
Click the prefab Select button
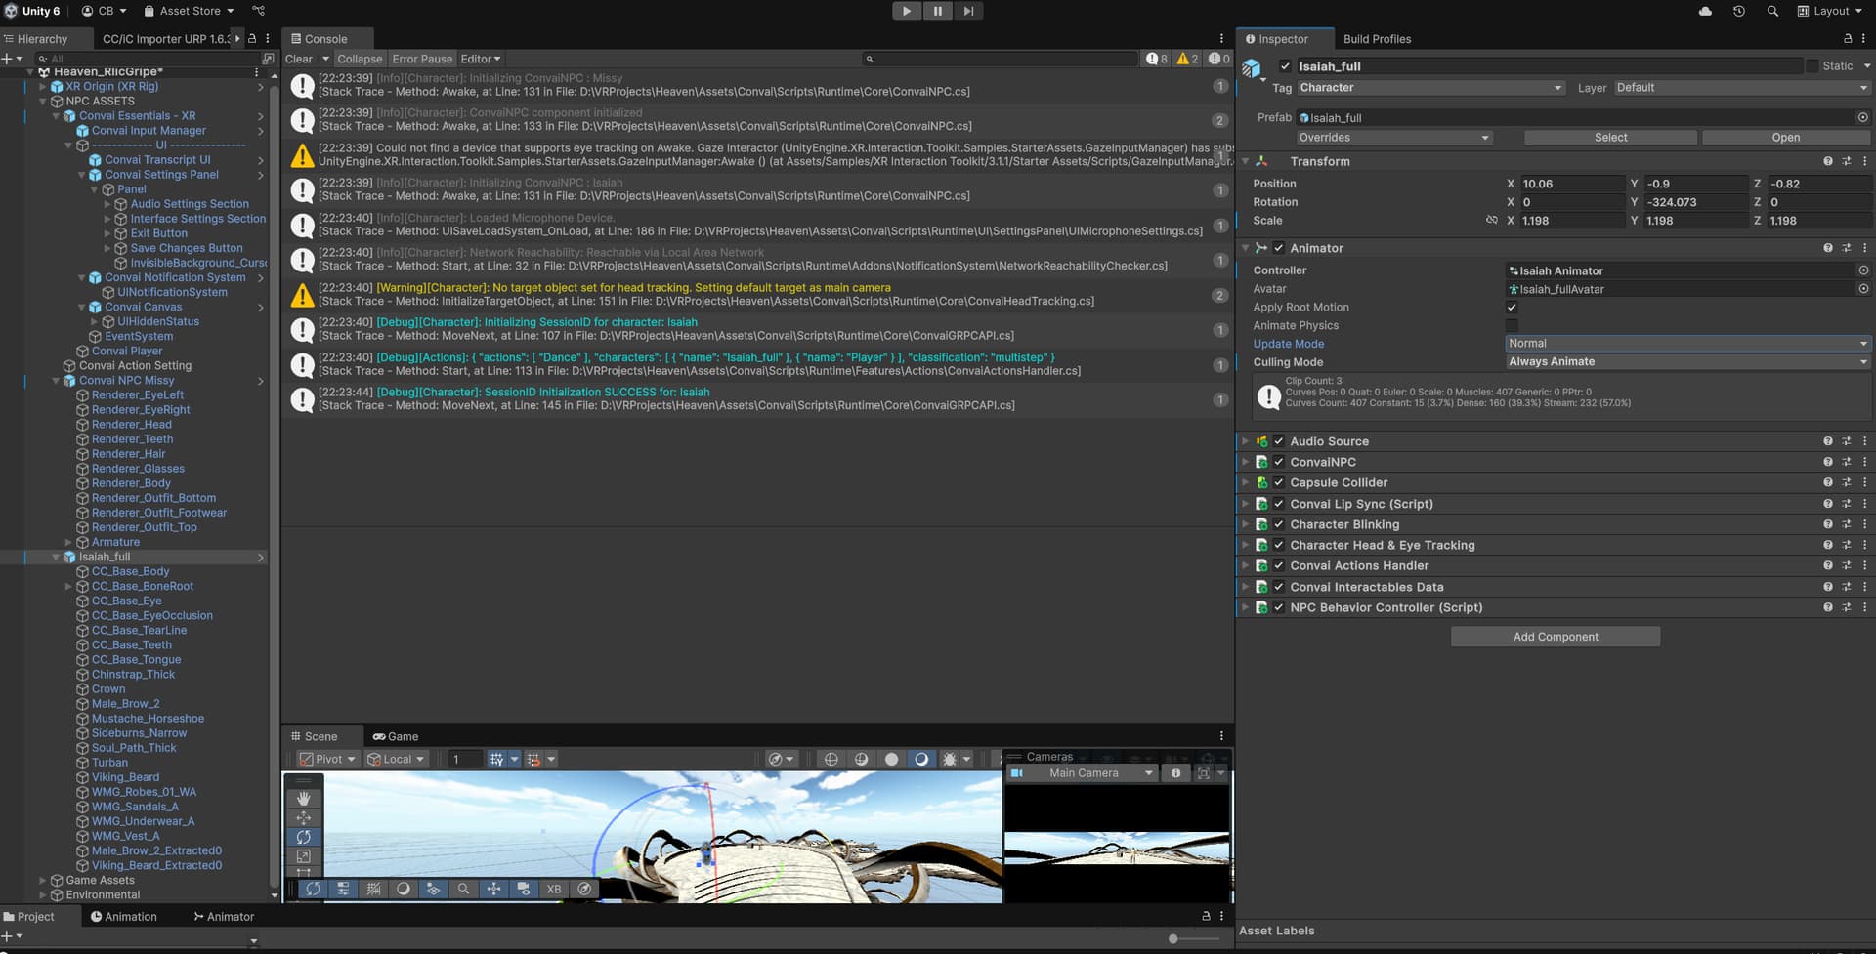tap(1610, 138)
